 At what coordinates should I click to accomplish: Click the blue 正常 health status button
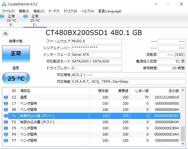pos(16,54)
